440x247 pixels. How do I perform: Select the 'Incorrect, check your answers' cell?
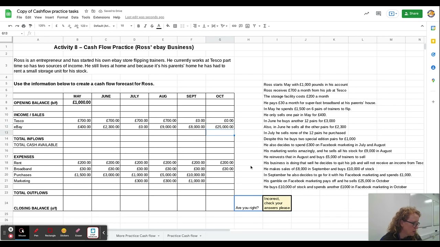click(x=277, y=203)
